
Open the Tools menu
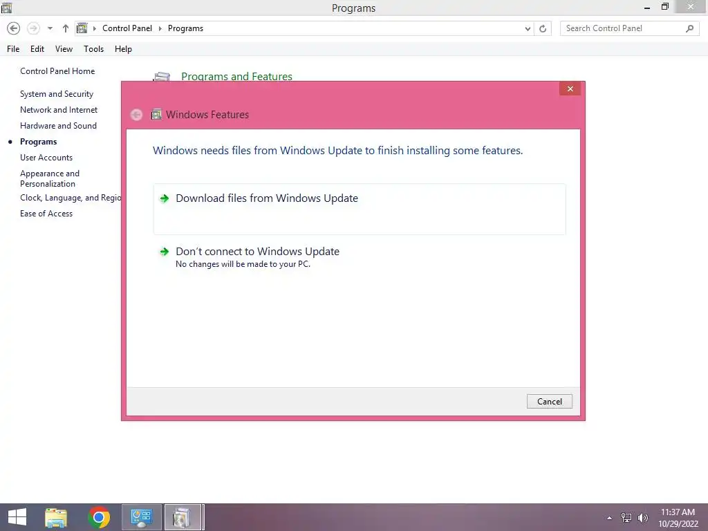point(93,49)
